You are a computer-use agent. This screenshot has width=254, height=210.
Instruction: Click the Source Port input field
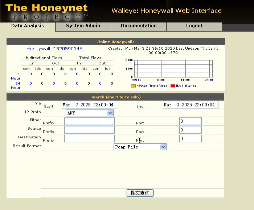[190, 130]
